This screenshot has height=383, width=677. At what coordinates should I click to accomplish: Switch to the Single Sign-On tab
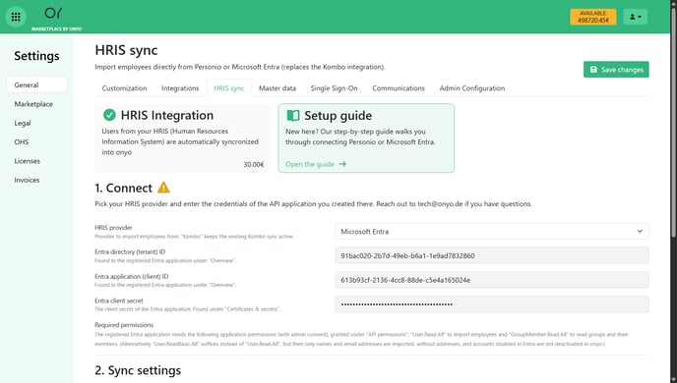point(334,87)
